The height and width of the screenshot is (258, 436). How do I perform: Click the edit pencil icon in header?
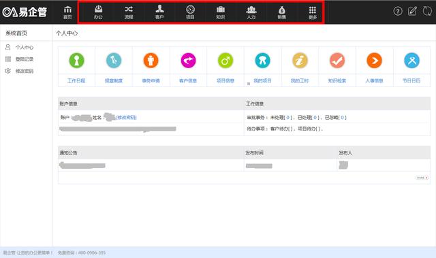coord(412,11)
